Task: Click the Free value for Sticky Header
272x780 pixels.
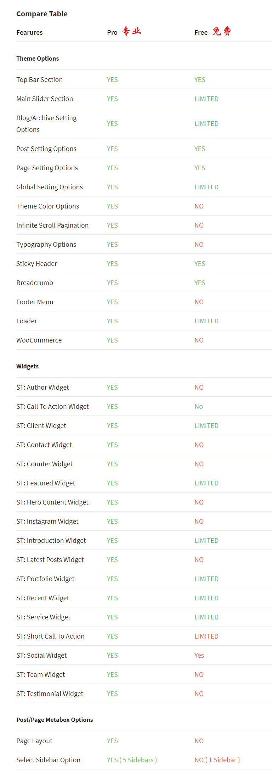Action: coord(200,264)
